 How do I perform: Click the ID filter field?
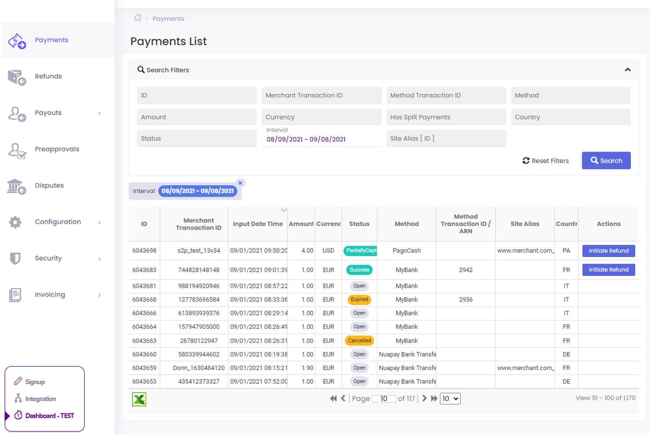196,95
